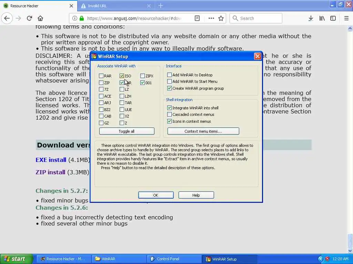Screen dimensions: 353x264
Task: Show sidebars with the sidebar icon
Action: coord(333,18)
